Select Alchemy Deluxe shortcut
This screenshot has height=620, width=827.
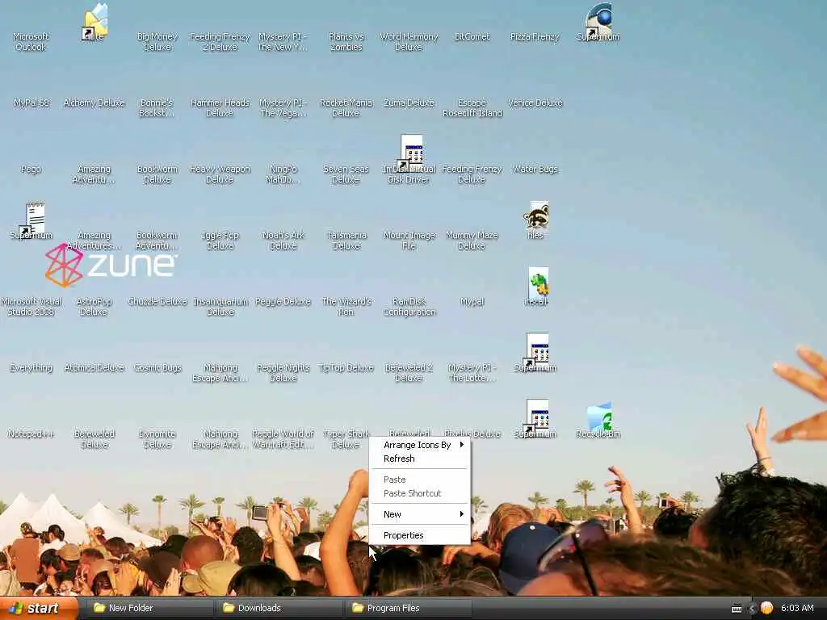tap(94, 103)
